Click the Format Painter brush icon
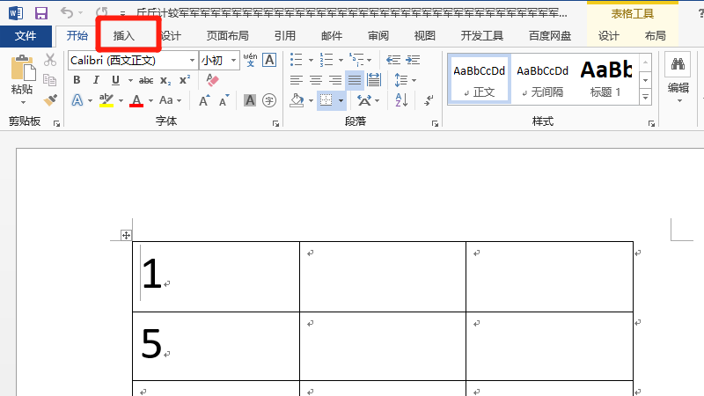 [50, 100]
